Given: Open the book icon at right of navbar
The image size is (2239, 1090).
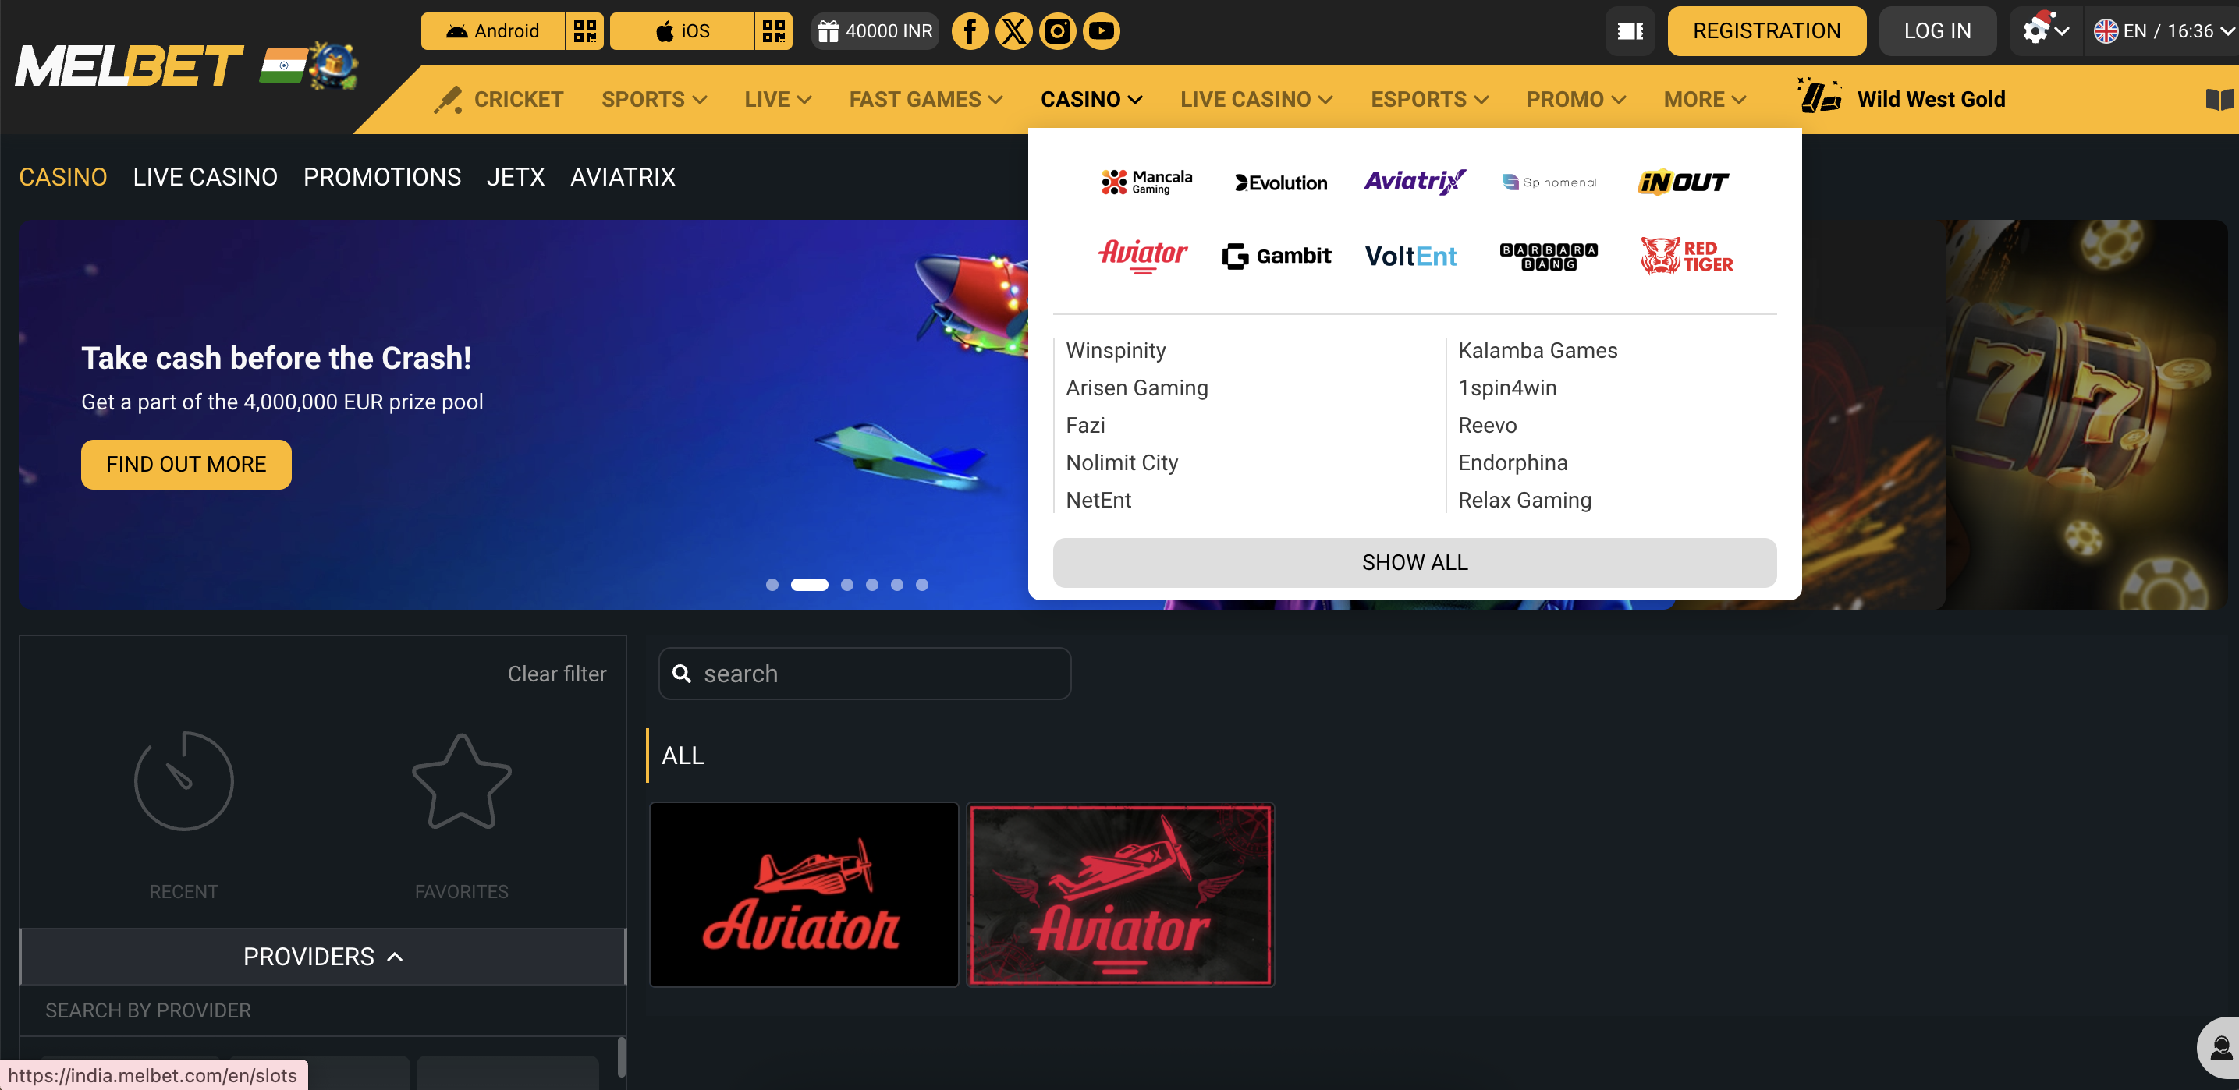Looking at the screenshot, I should coord(2219,100).
